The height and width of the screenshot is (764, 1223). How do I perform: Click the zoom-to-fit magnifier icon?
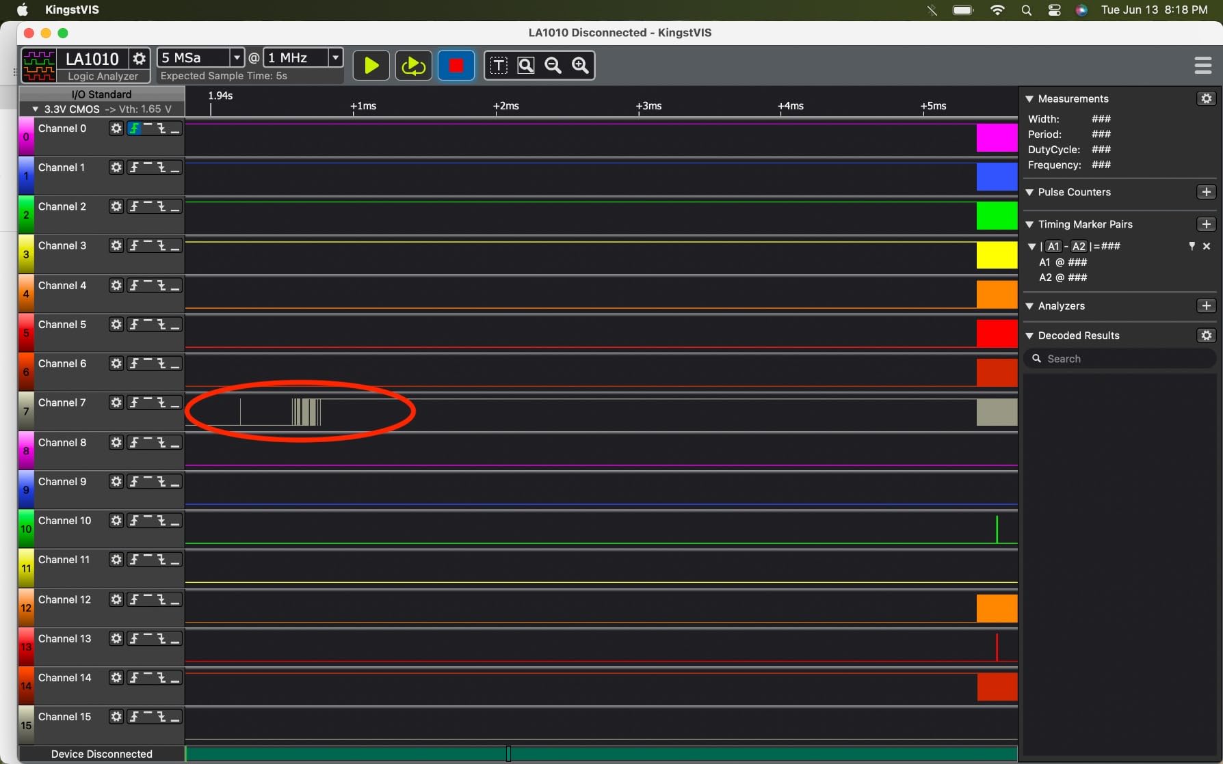tap(526, 66)
